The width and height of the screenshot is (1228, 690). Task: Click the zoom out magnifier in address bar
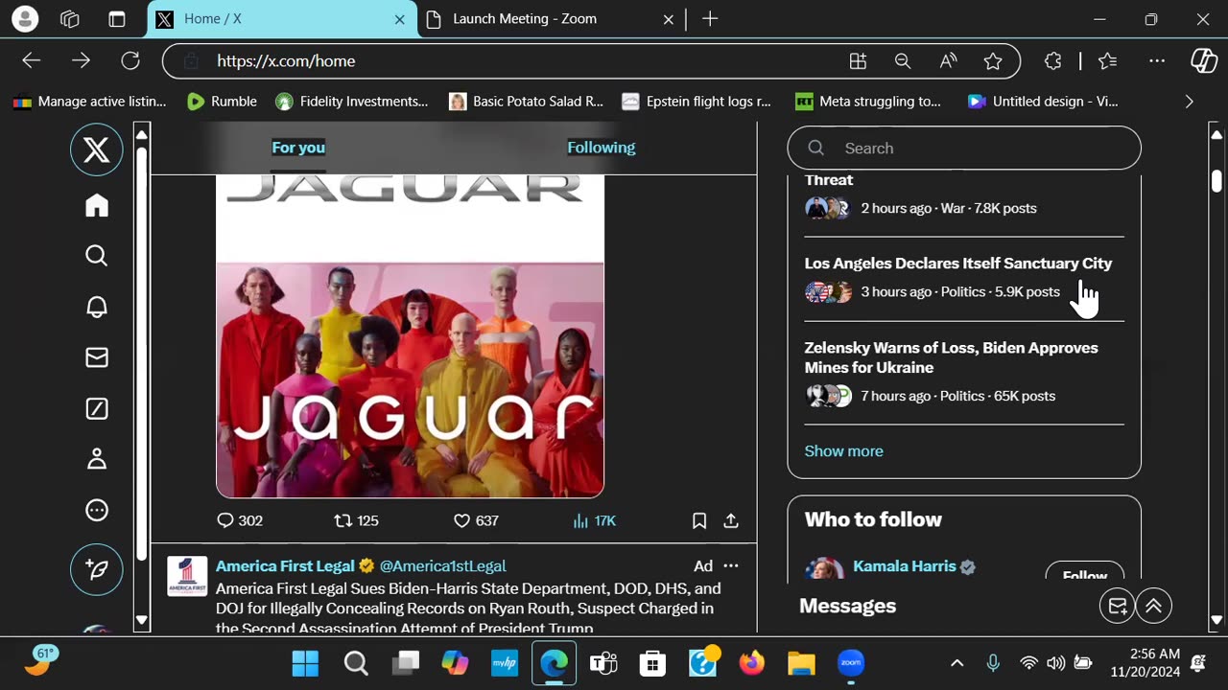click(903, 61)
